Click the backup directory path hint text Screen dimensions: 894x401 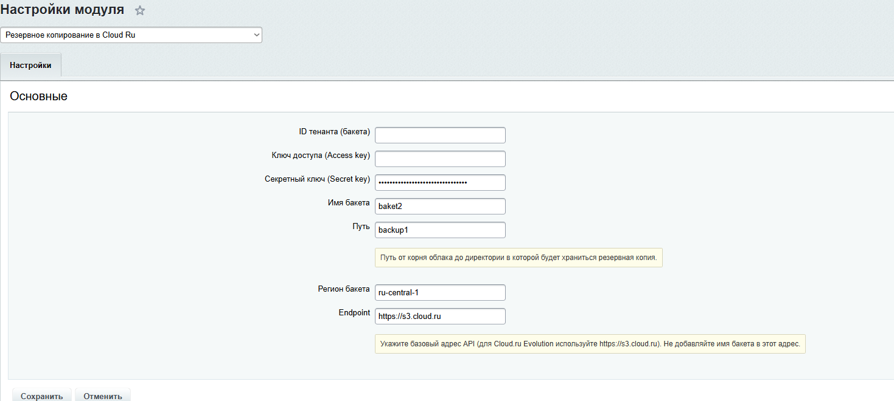tap(518, 258)
